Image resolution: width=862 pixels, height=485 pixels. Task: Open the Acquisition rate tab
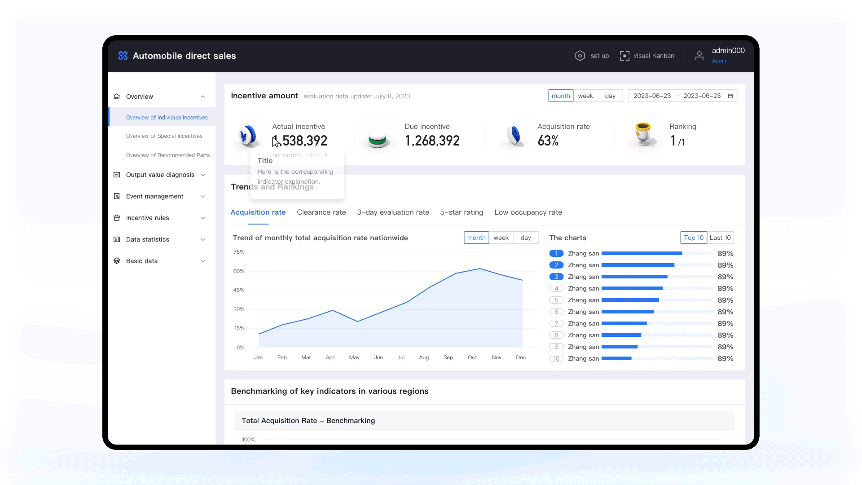(258, 212)
